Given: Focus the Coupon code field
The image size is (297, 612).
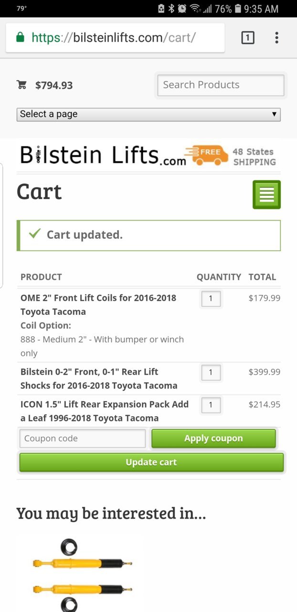Looking at the screenshot, I should pyautogui.click(x=83, y=438).
